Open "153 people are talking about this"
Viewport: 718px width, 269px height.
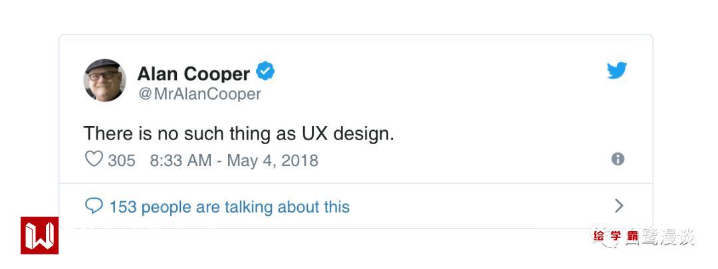tap(229, 207)
